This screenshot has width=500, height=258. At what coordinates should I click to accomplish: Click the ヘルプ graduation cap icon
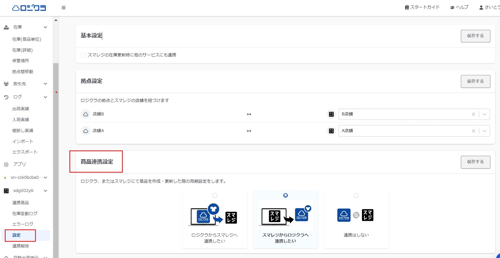pos(452,7)
